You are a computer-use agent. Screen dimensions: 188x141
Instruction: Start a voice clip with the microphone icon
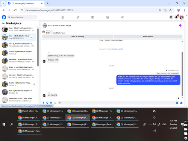point(43,103)
